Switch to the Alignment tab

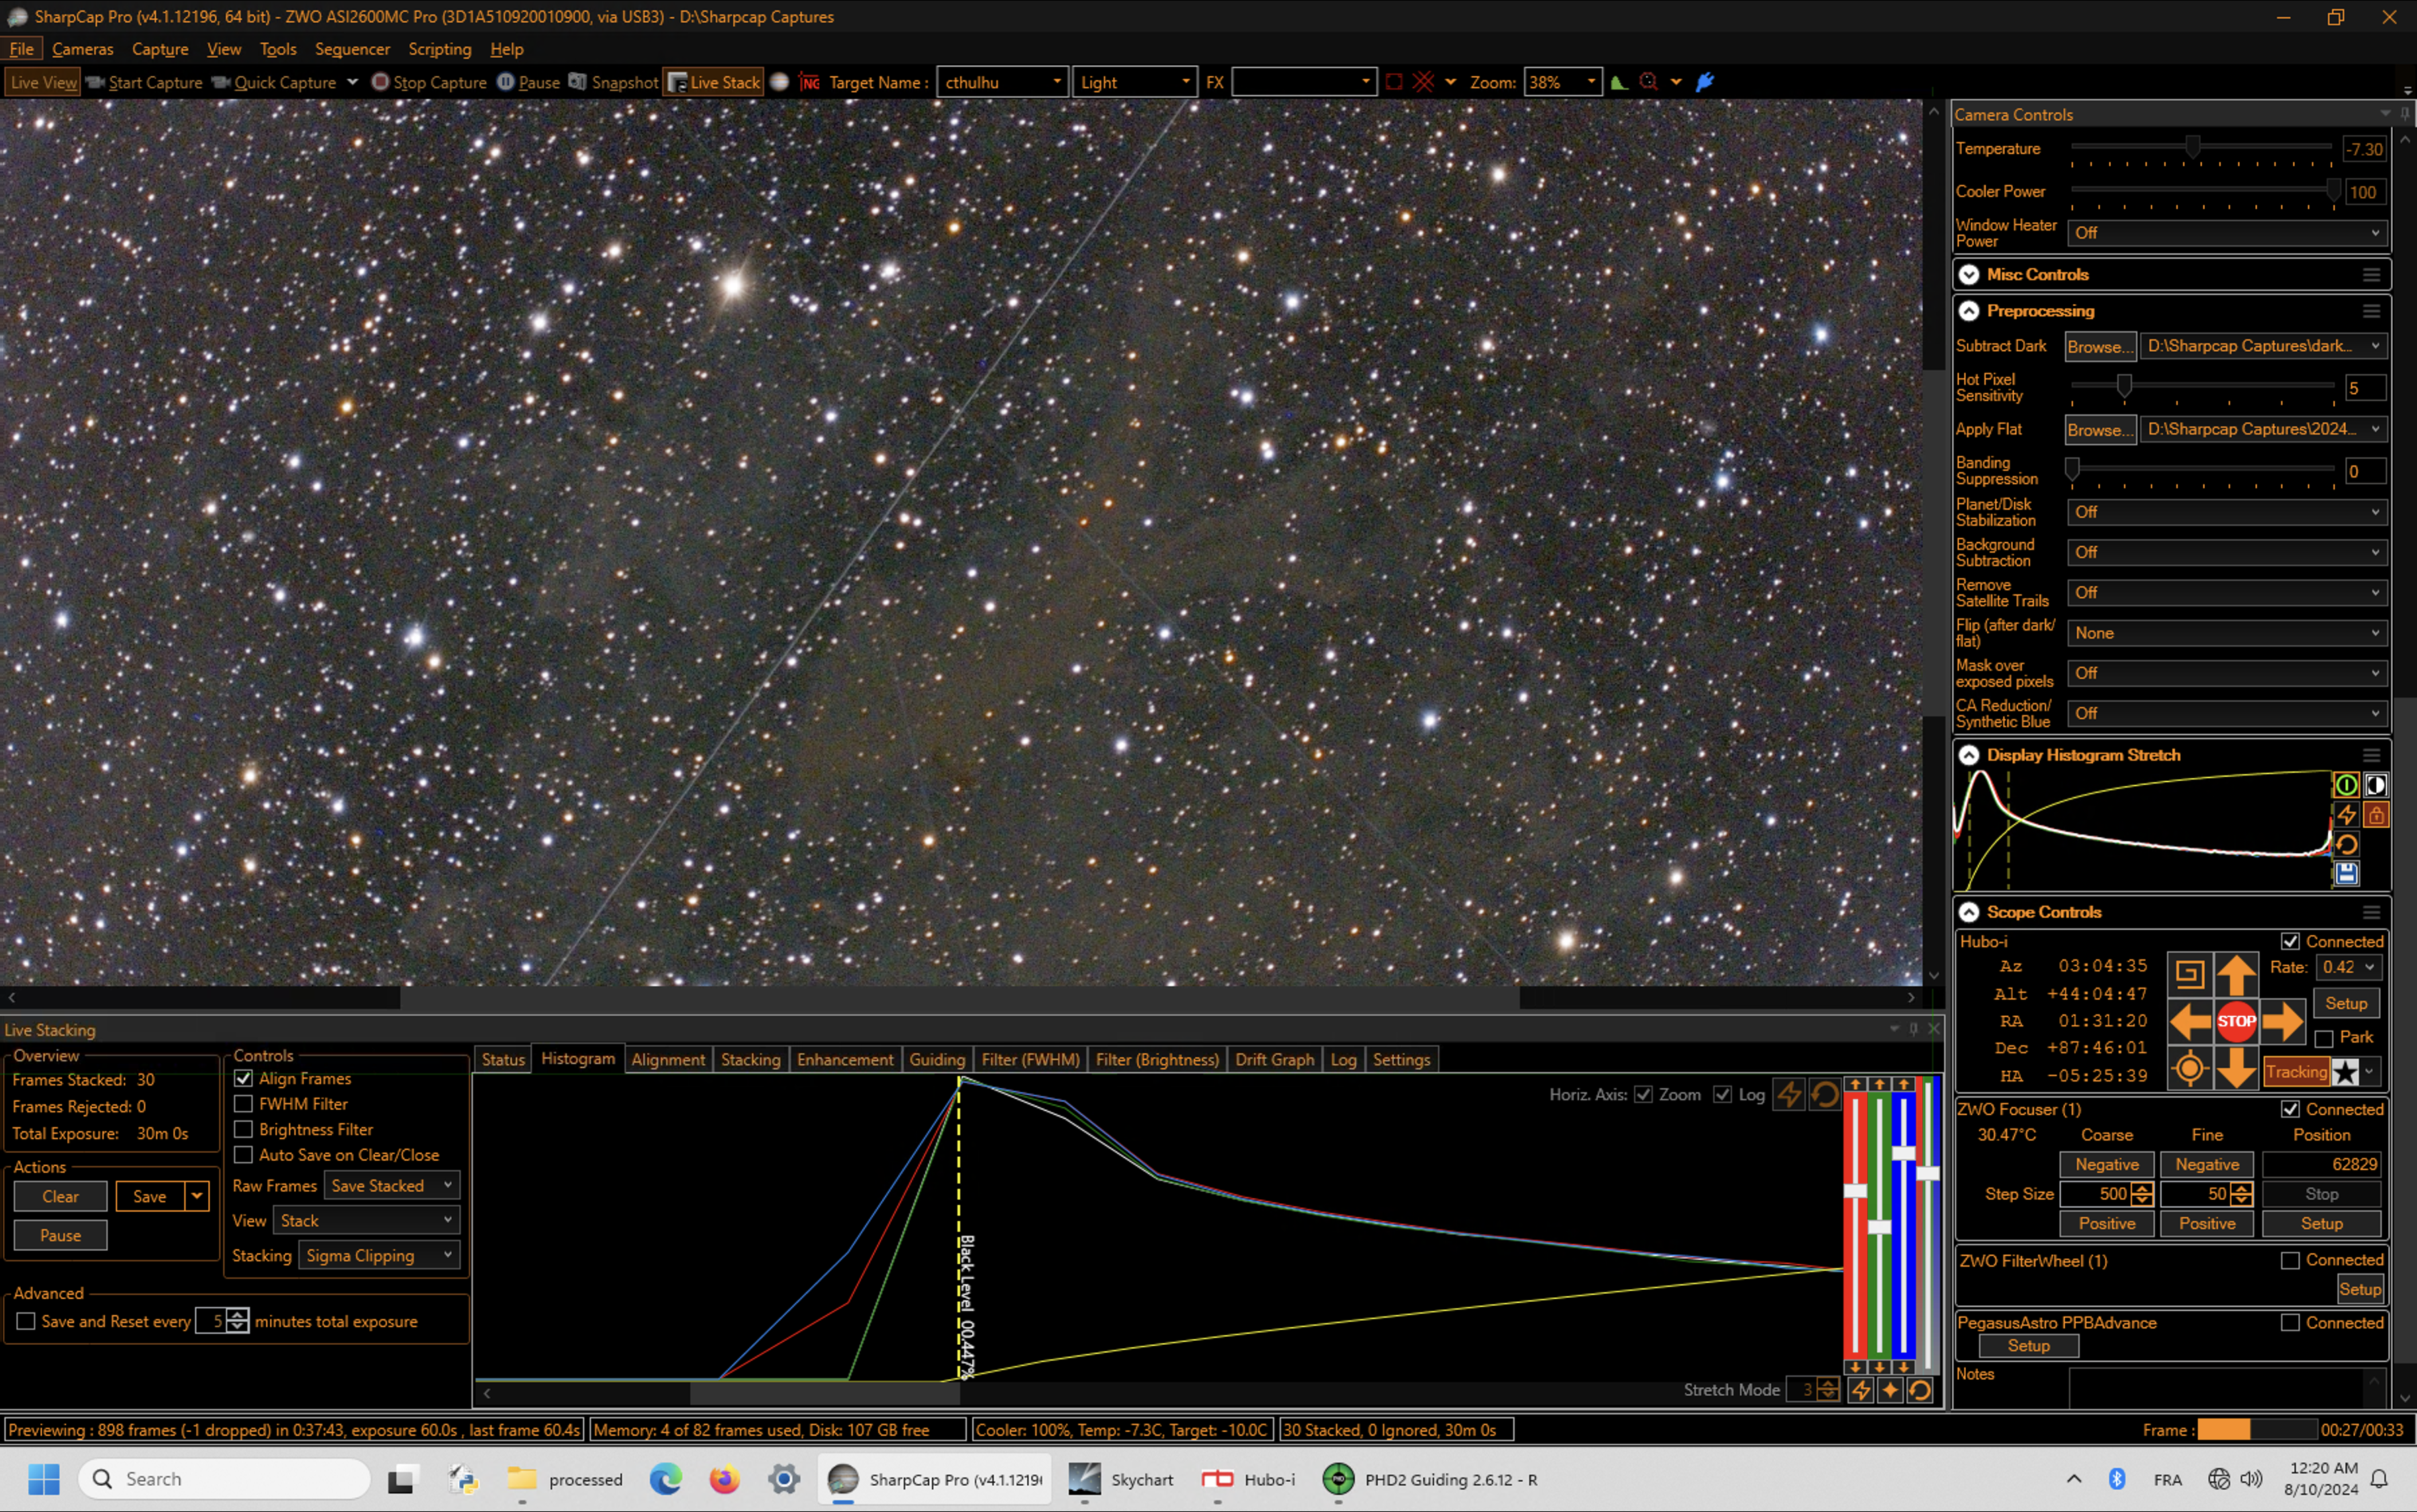(668, 1060)
